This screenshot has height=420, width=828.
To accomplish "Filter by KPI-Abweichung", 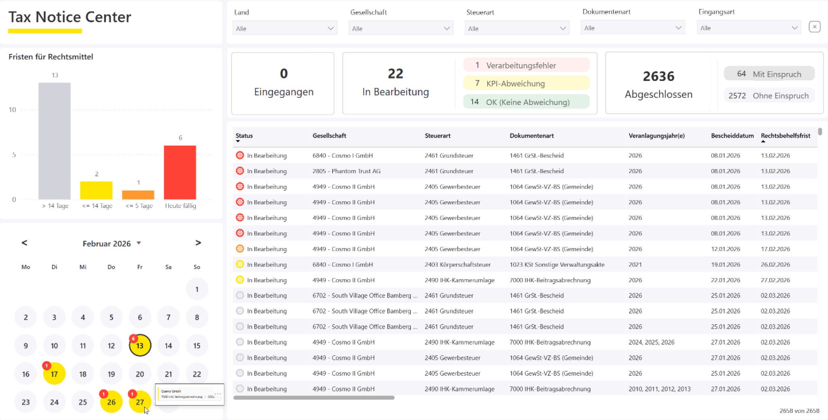I will pyautogui.click(x=526, y=83).
